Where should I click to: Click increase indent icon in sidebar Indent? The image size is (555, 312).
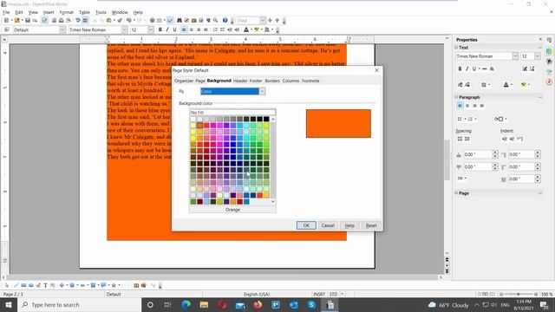pos(505,139)
